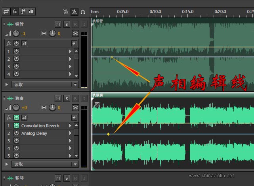This screenshot has width=254, height=186.
Task: Toggle the metronome icon
Action: 66,12
